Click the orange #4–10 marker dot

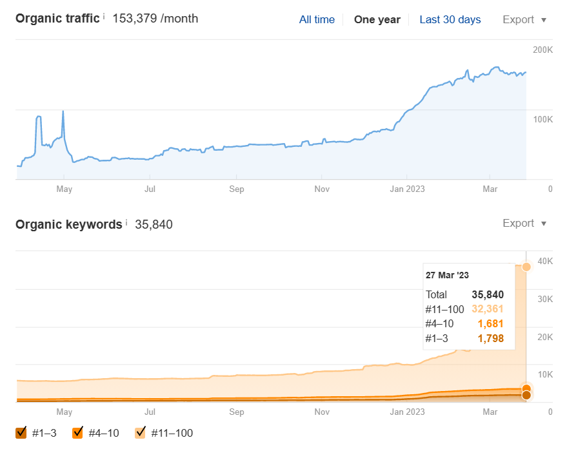pos(526,388)
